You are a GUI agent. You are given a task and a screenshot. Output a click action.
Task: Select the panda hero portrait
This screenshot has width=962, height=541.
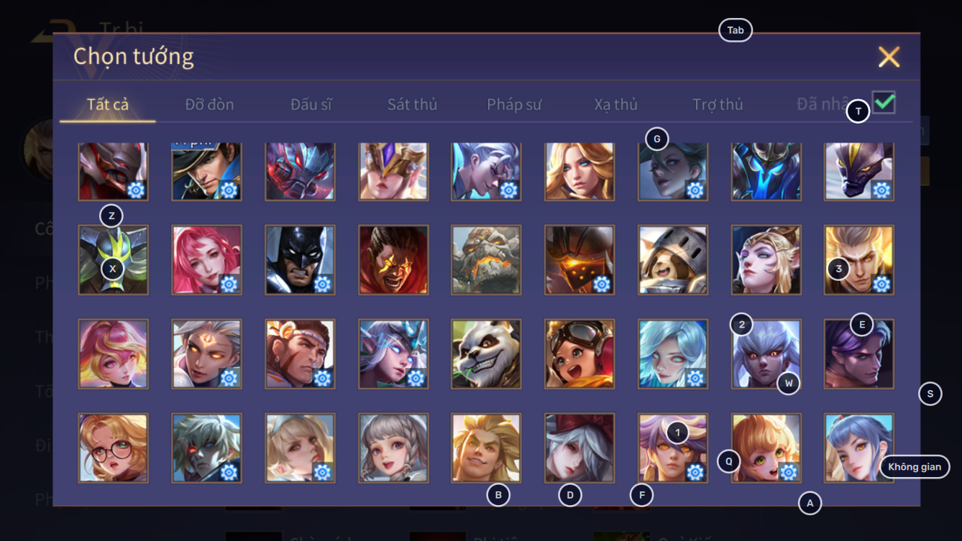[487, 354]
